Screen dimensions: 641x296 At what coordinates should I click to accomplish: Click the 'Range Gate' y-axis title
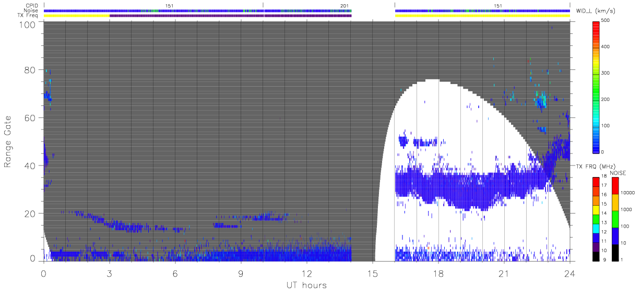coord(8,142)
